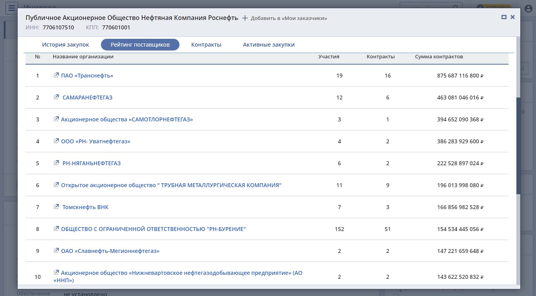Screen dimensions: 536x296
Task: Select the sum 394 652 090 368 ₽
Action: tap(460, 119)
